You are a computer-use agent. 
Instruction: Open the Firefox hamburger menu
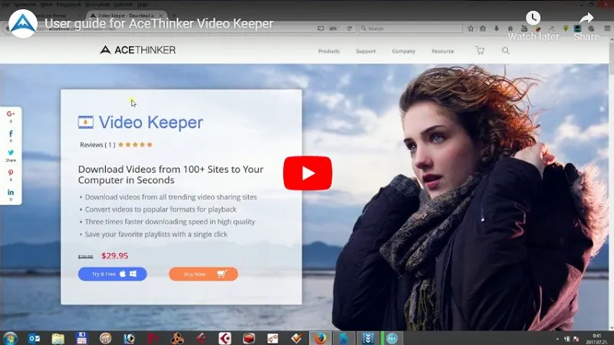(x=607, y=28)
